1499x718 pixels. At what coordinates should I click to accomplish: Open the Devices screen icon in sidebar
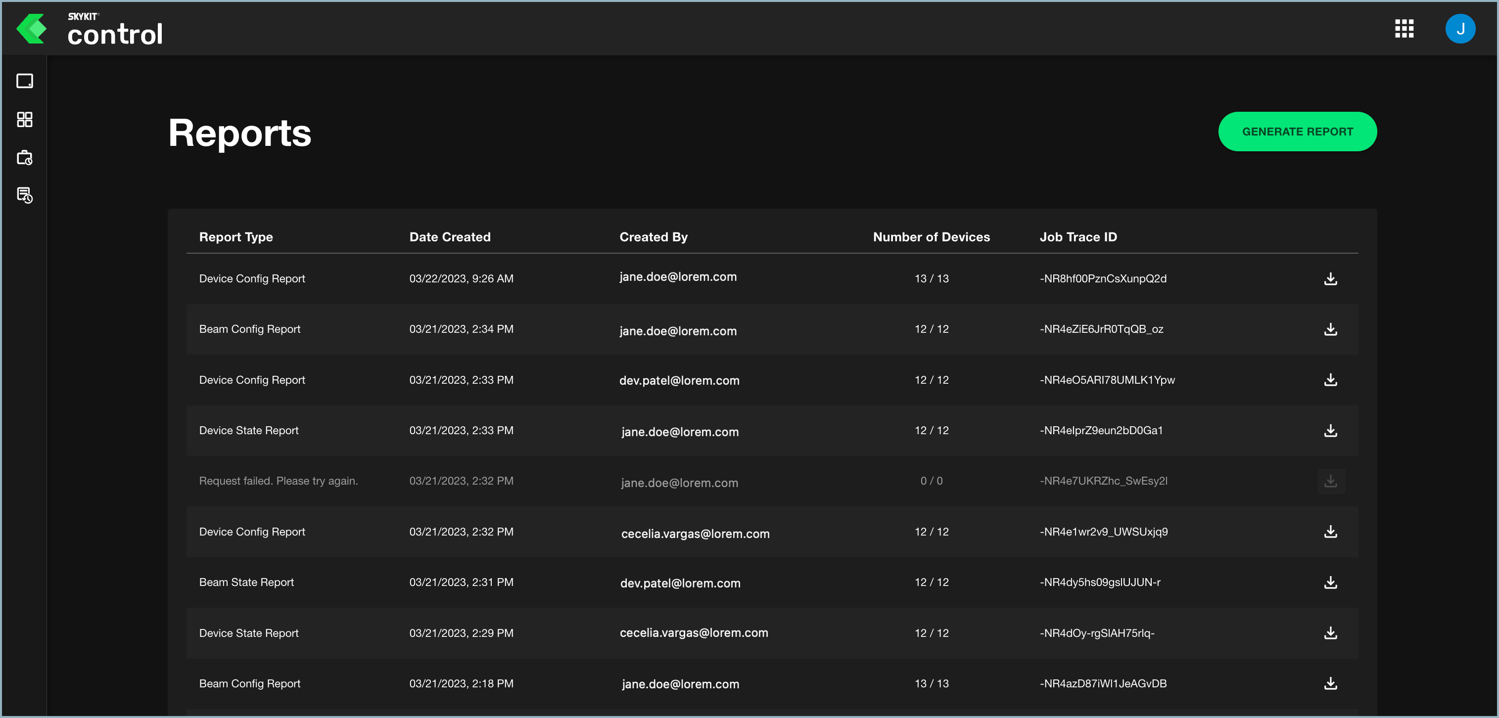(x=24, y=81)
